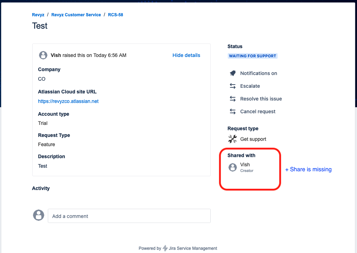The width and height of the screenshot is (357, 253).
Task: Collapse request info with Hide details
Action: click(x=186, y=55)
